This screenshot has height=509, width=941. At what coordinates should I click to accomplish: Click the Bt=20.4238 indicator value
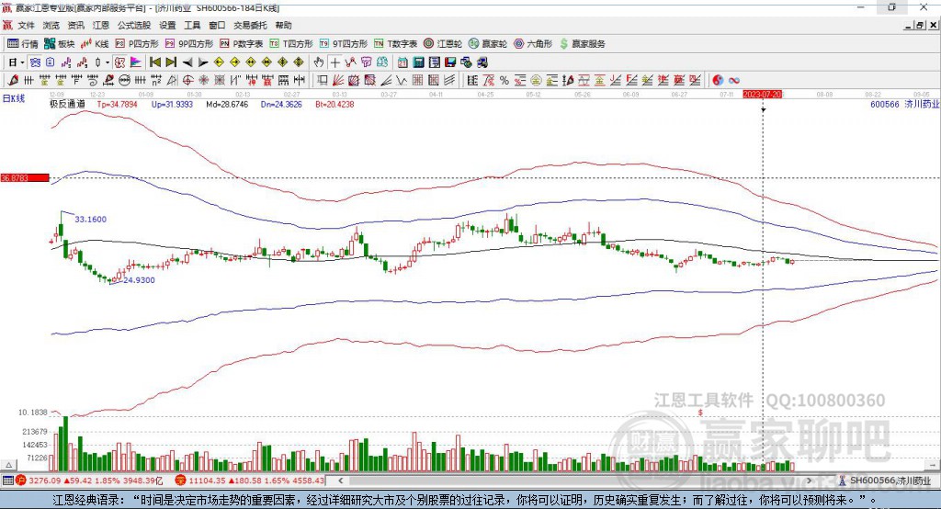point(334,104)
